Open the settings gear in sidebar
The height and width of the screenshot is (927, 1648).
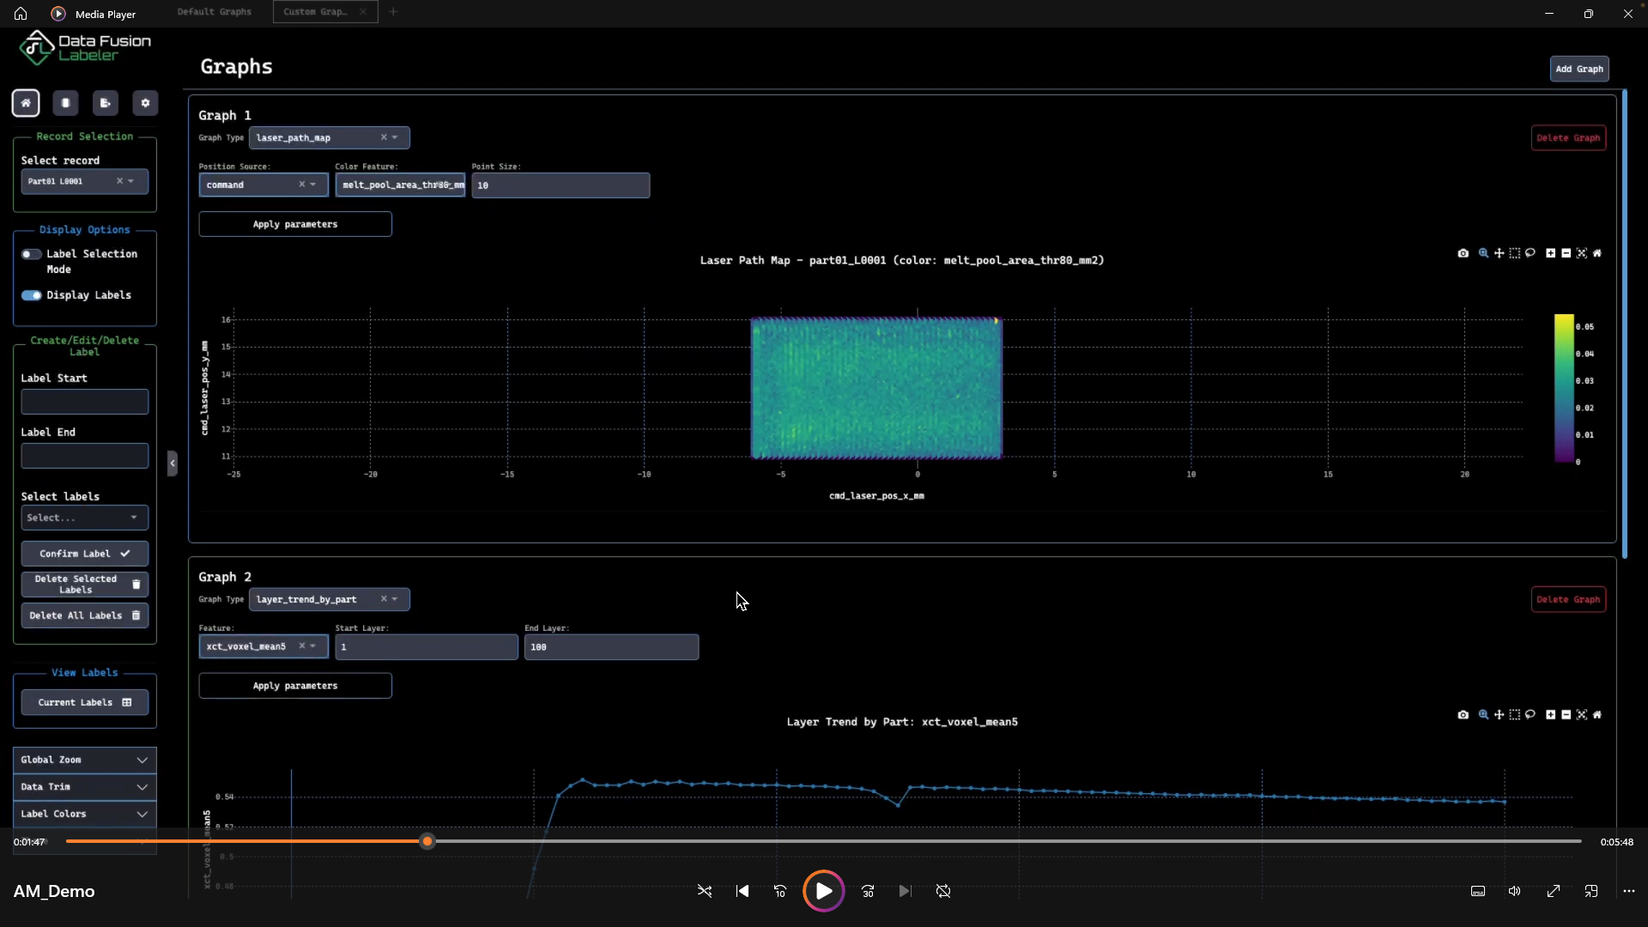pyautogui.click(x=145, y=103)
